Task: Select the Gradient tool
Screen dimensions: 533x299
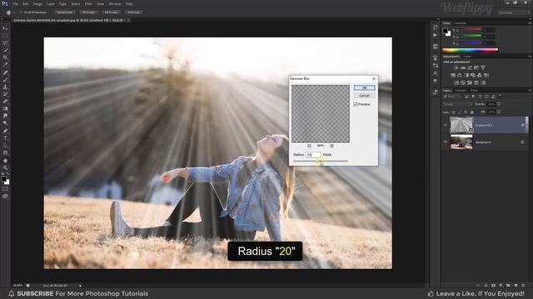Action: pos(5,109)
